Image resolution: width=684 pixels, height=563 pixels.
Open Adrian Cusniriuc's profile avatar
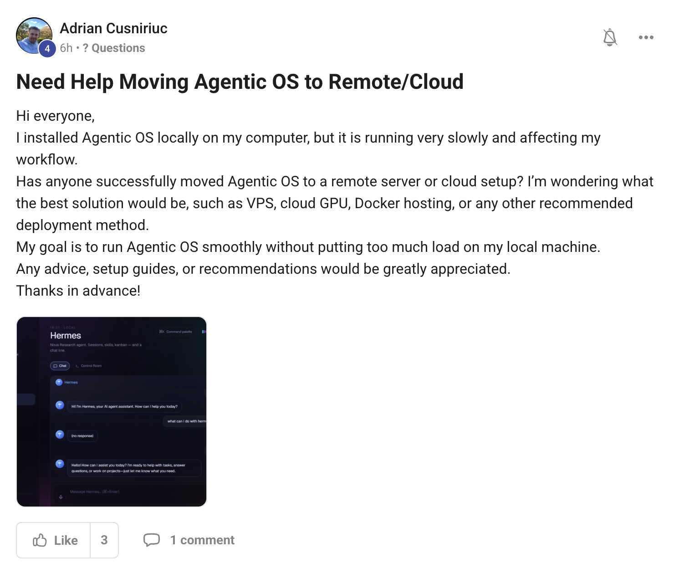pos(34,36)
